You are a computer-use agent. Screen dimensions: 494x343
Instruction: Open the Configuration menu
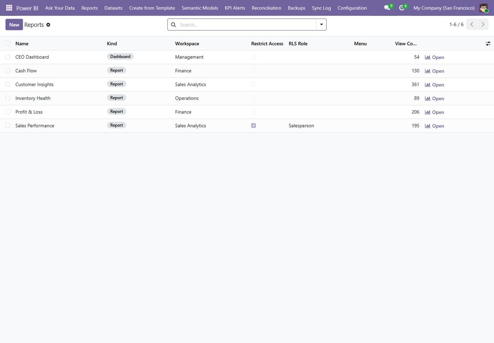click(352, 8)
